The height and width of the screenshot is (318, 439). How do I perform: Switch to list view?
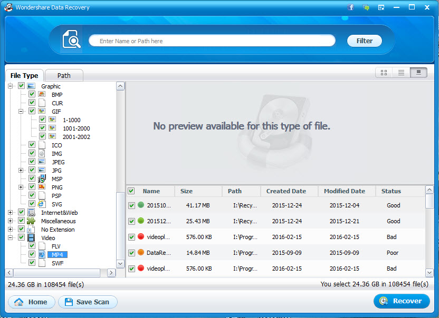click(x=401, y=73)
